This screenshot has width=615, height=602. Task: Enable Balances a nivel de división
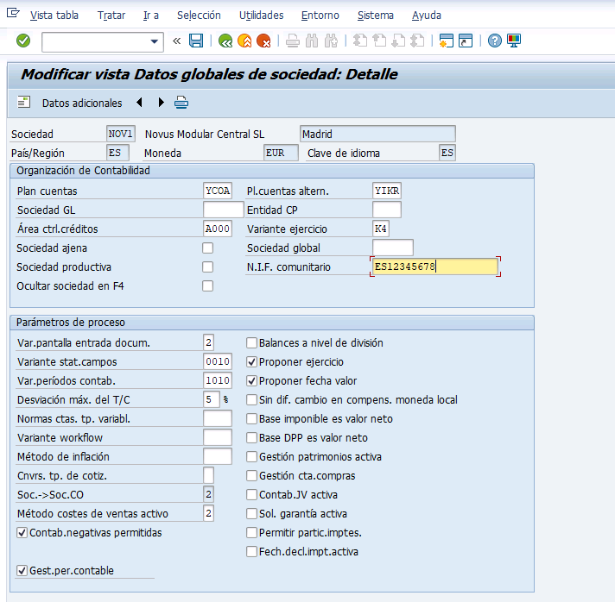pyautogui.click(x=251, y=342)
